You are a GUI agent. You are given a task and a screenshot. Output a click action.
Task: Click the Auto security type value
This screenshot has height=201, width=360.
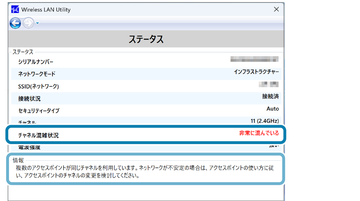coord(273,108)
